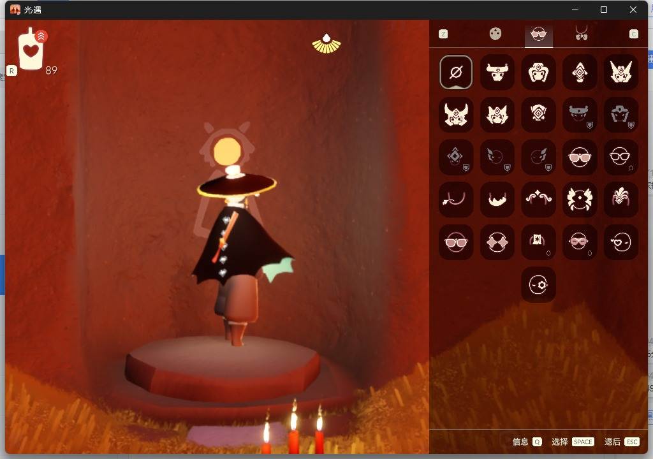Select the locked grey diamond mask
Viewport: 653px width, 459px height.
456,157
